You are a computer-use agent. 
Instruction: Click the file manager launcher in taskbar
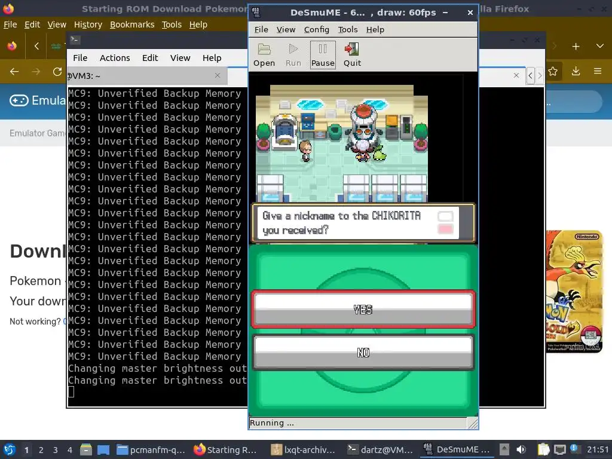point(86,449)
